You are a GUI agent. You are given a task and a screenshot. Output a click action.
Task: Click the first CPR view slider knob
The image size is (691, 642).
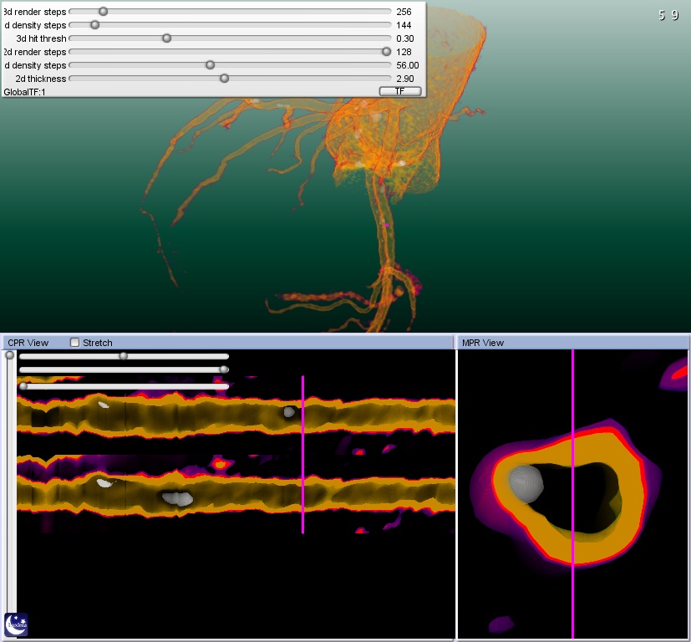[x=124, y=356]
